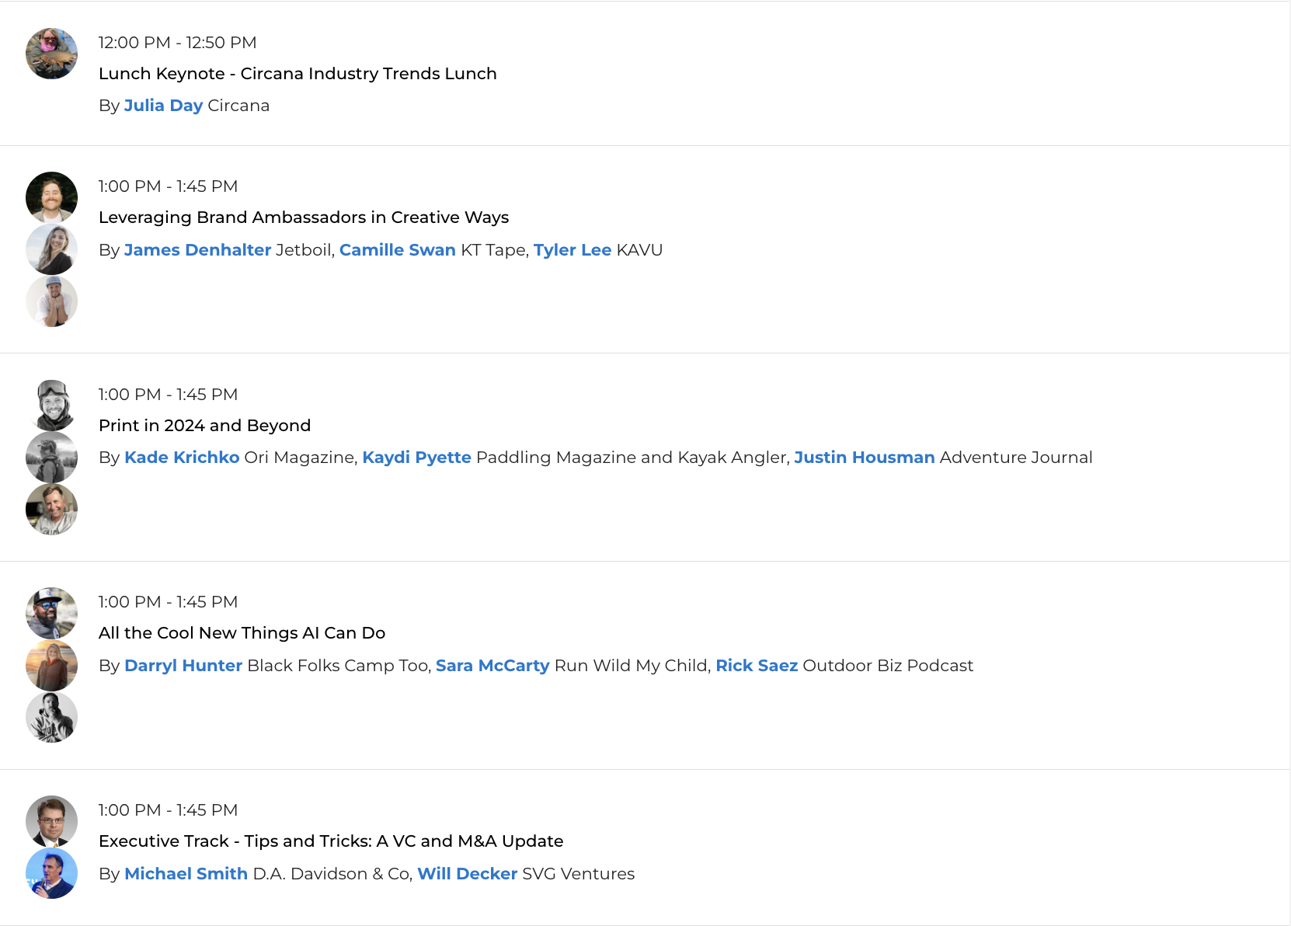Image resolution: width=1291 pixels, height=926 pixels.
Task: Click Julia Day's speaker avatar photo
Action: point(51,54)
